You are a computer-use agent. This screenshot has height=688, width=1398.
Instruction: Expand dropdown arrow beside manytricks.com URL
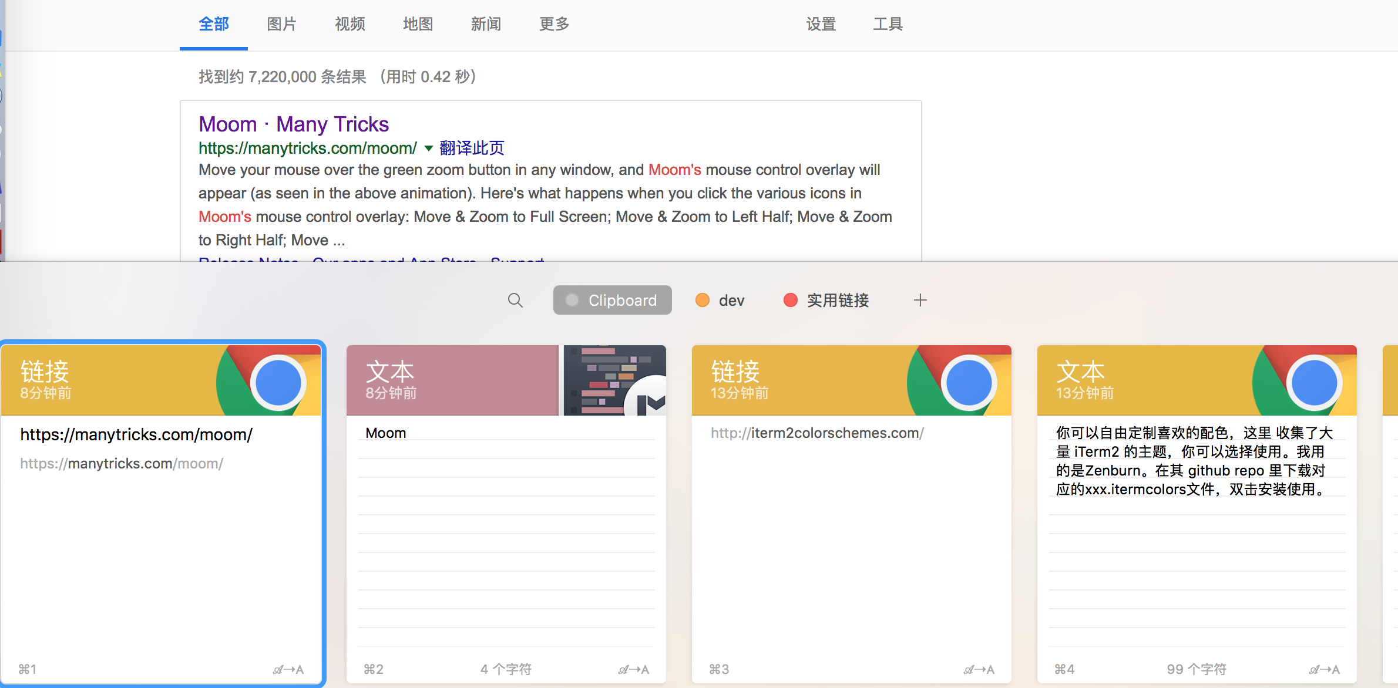[x=429, y=149]
